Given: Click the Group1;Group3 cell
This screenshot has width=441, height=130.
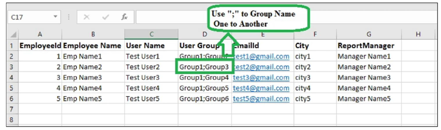Looking at the screenshot, I should pyautogui.click(x=205, y=67).
